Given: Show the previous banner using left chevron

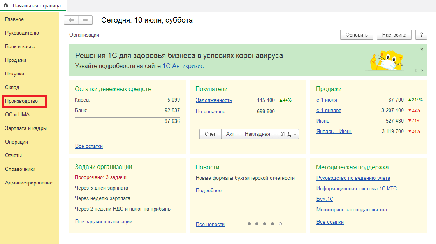Looking at the screenshot, I should 415,70.
